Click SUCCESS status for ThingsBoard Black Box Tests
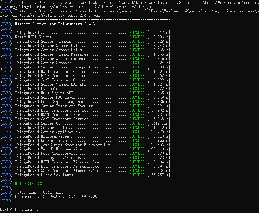259x213 pixels. tap(137, 175)
